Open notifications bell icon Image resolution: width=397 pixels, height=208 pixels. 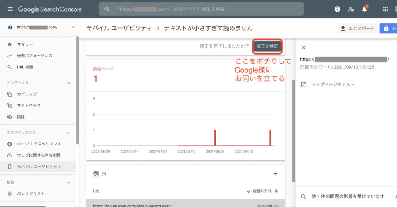364,9
